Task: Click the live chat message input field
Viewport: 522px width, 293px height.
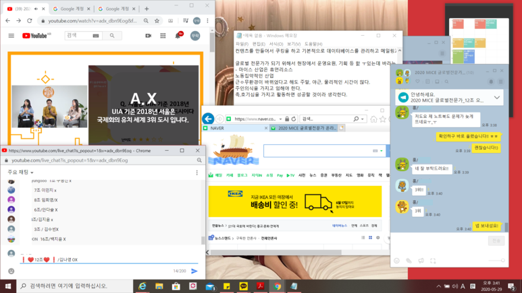Action: click(109, 259)
